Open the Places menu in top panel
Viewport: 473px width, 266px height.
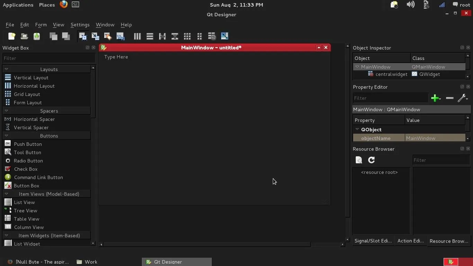point(47,5)
